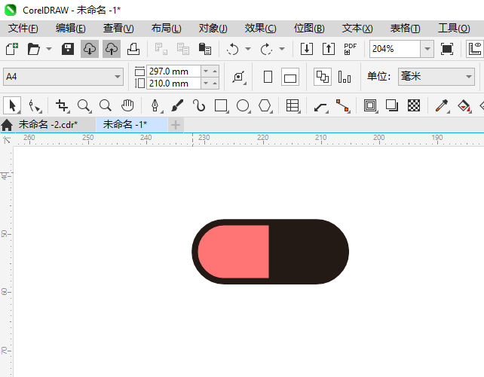Click the ruler origin corner box
The height and width of the screenshot is (377, 484).
(x=7, y=140)
